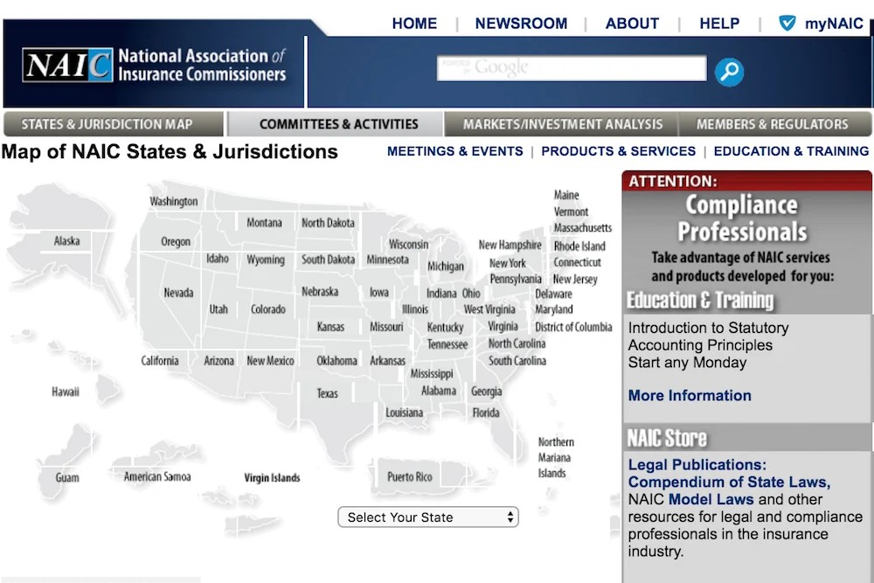Image resolution: width=874 pixels, height=583 pixels.
Task: Select Texas on the map
Action: tap(327, 393)
